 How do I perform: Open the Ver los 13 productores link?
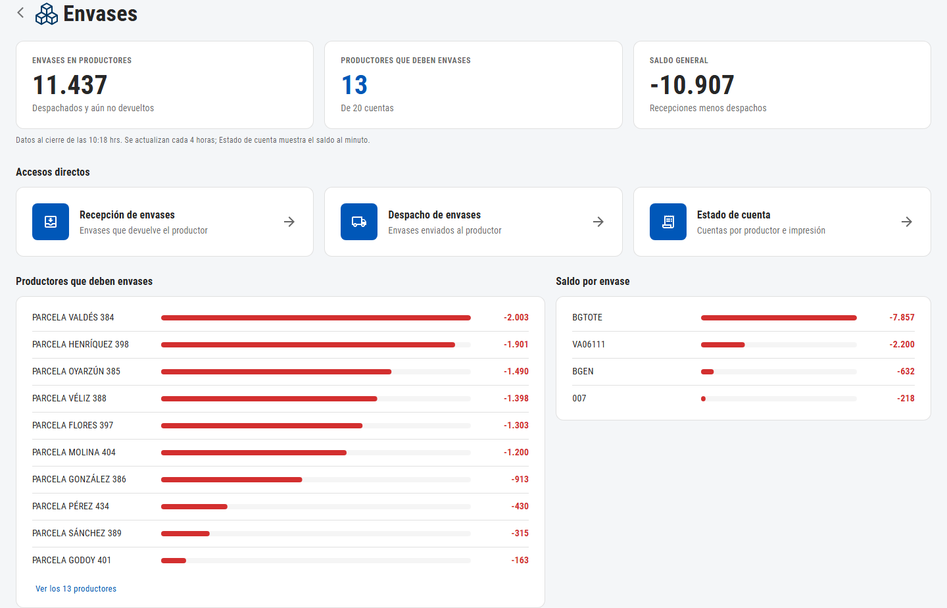click(76, 589)
